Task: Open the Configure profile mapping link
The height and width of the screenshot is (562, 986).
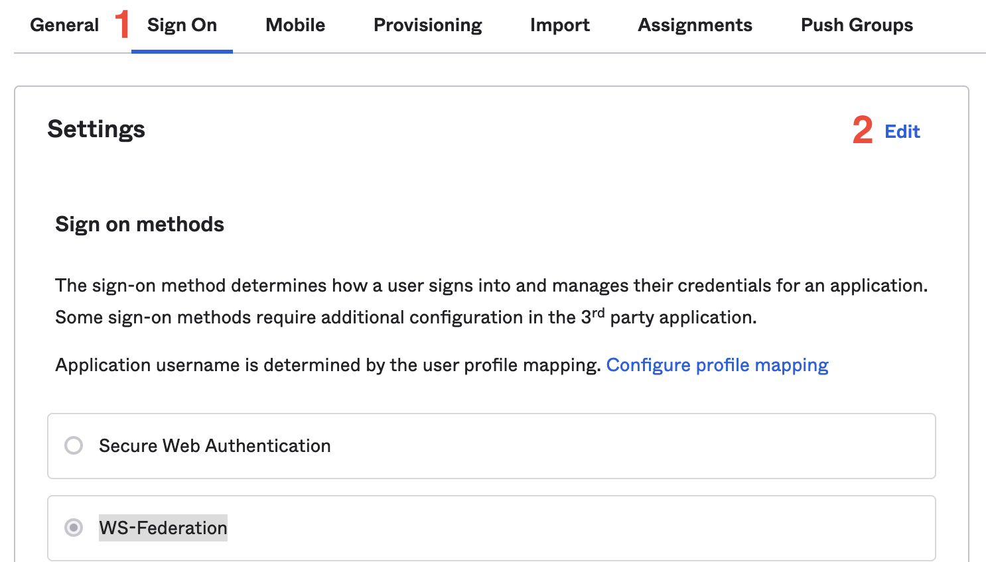Action: click(x=717, y=365)
